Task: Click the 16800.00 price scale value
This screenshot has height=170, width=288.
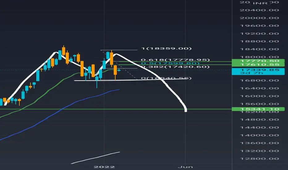Action: tap(259, 80)
